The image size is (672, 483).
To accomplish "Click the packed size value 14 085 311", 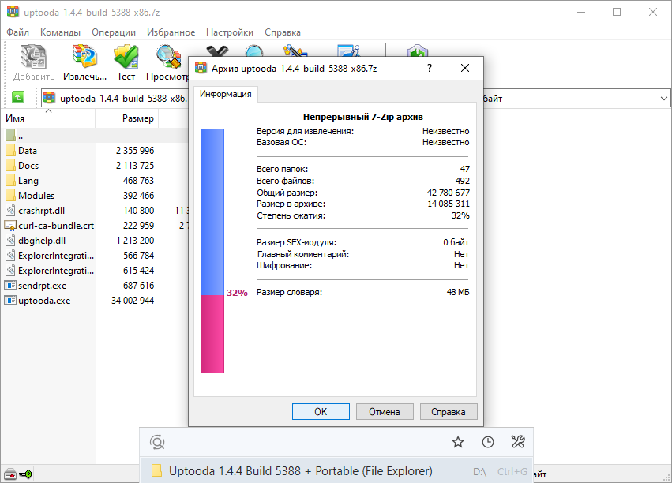I will [x=449, y=204].
